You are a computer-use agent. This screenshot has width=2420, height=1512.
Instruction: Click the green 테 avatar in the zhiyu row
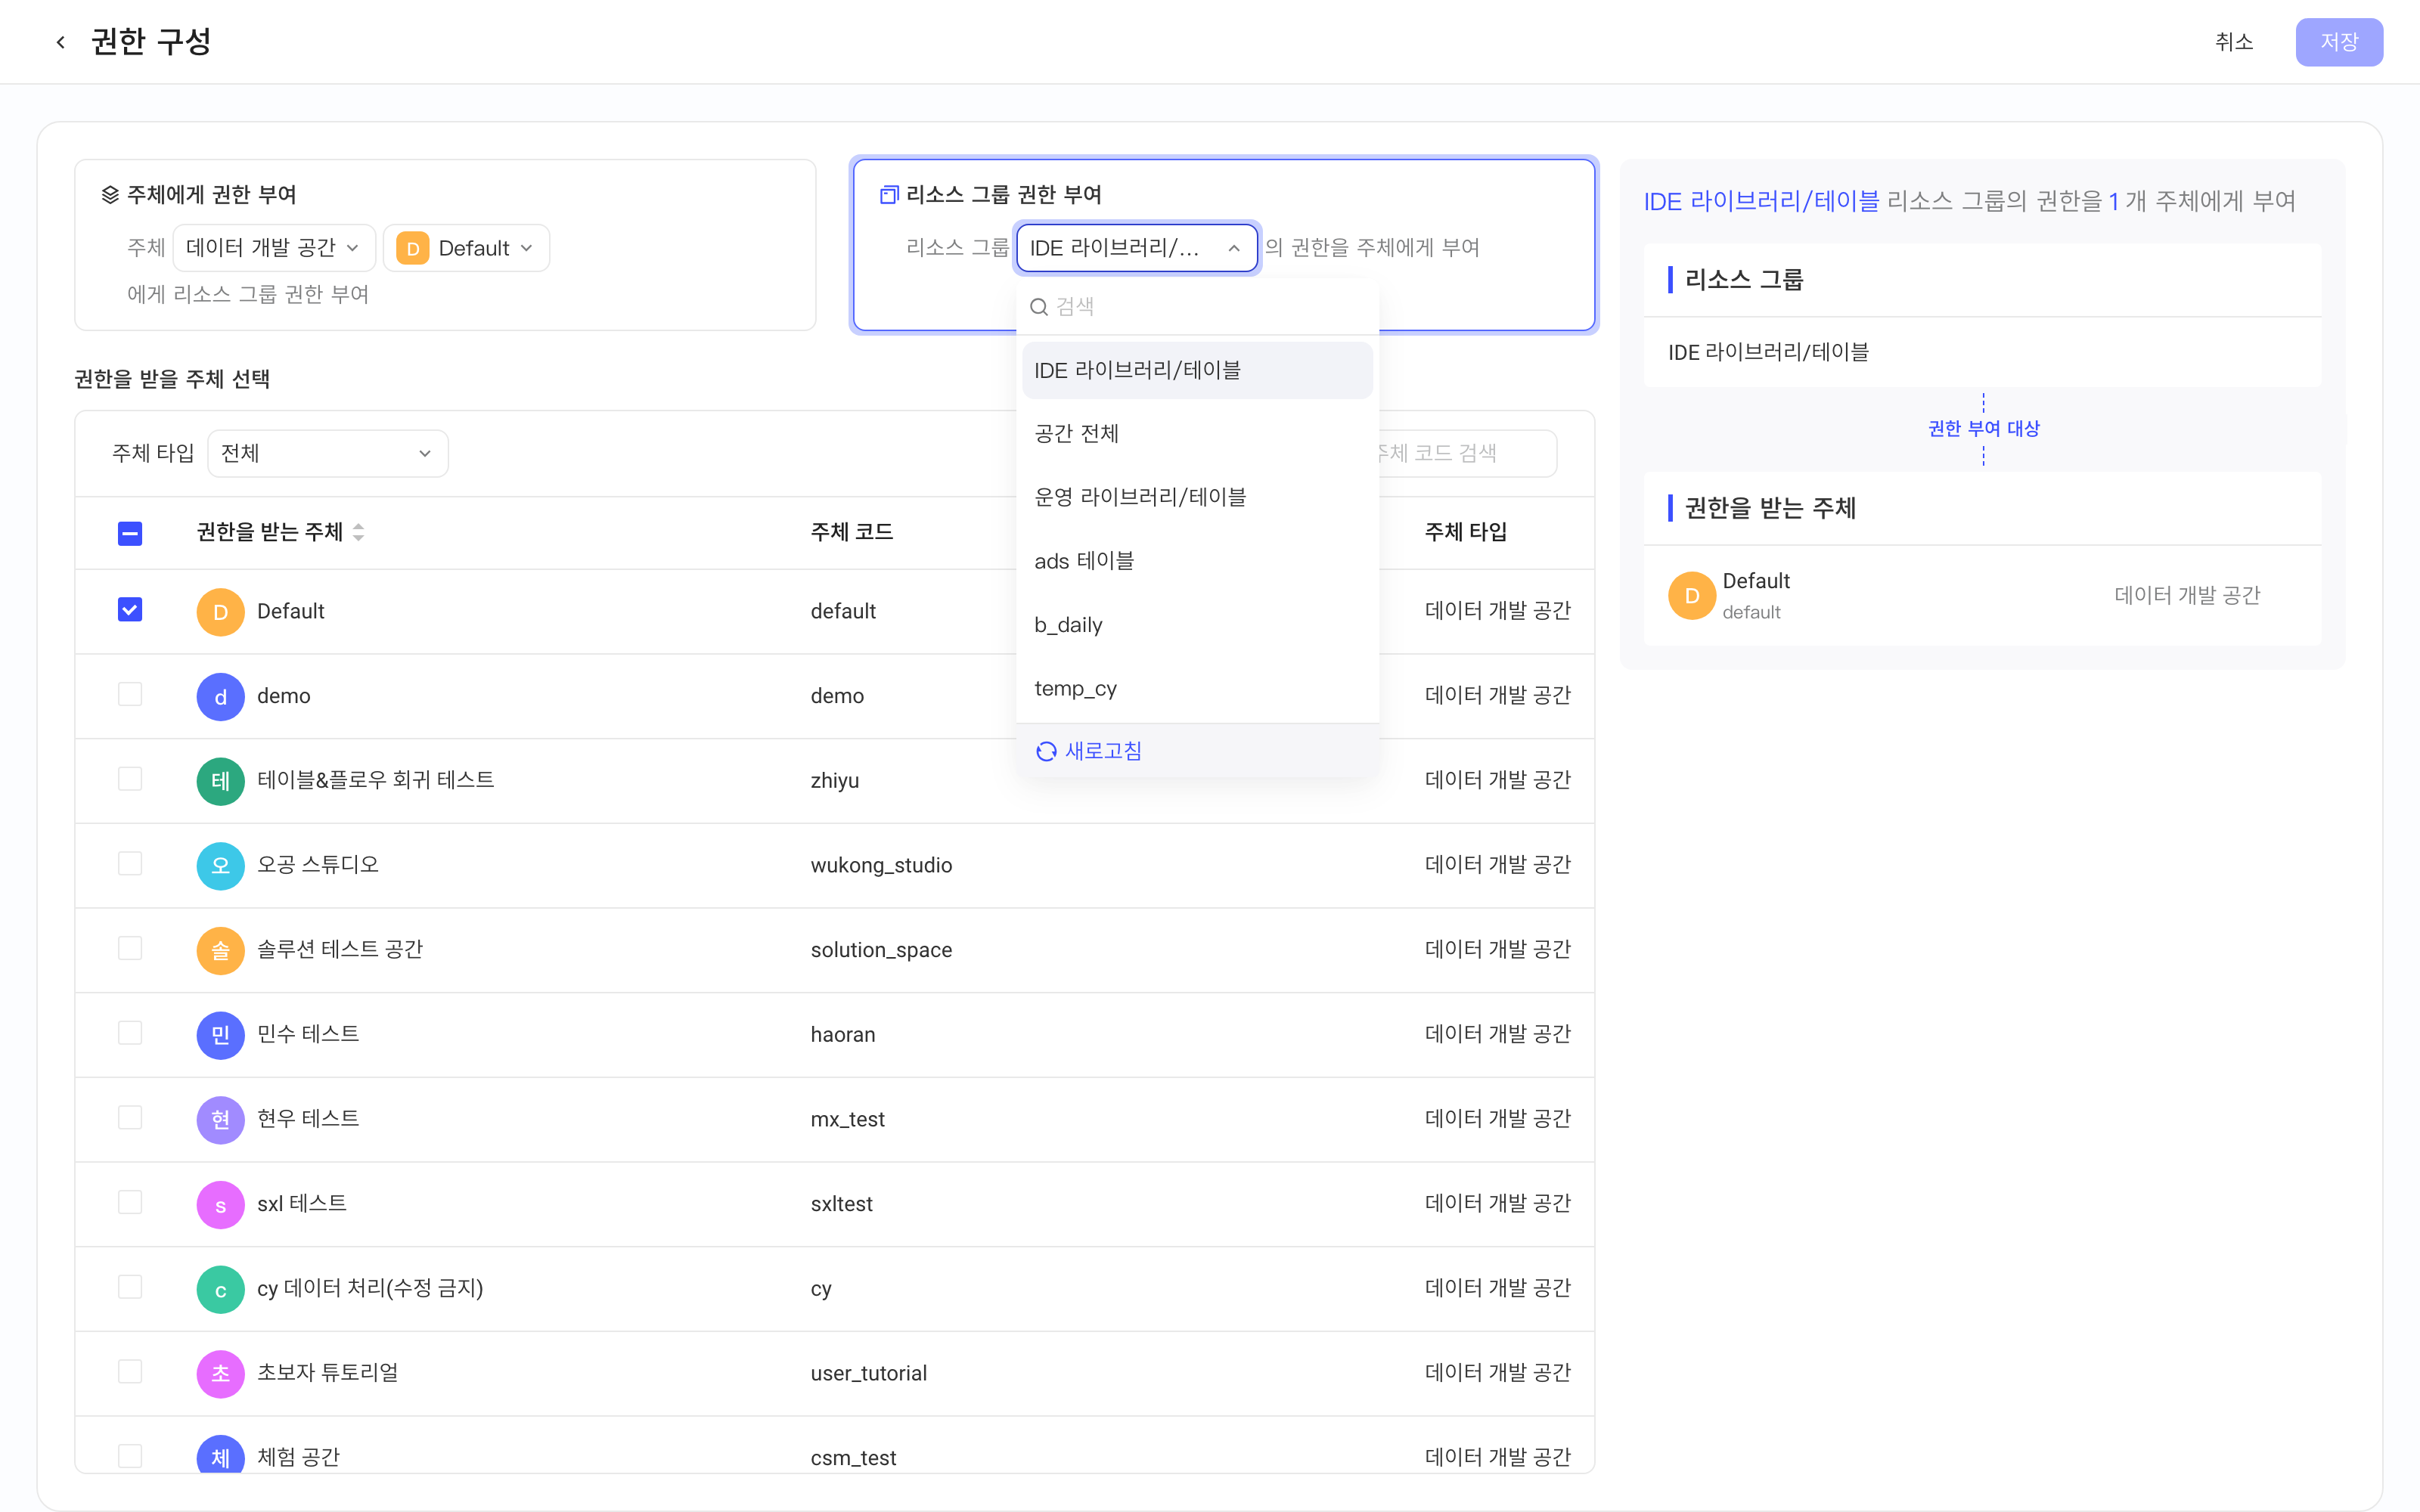click(x=220, y=781)
